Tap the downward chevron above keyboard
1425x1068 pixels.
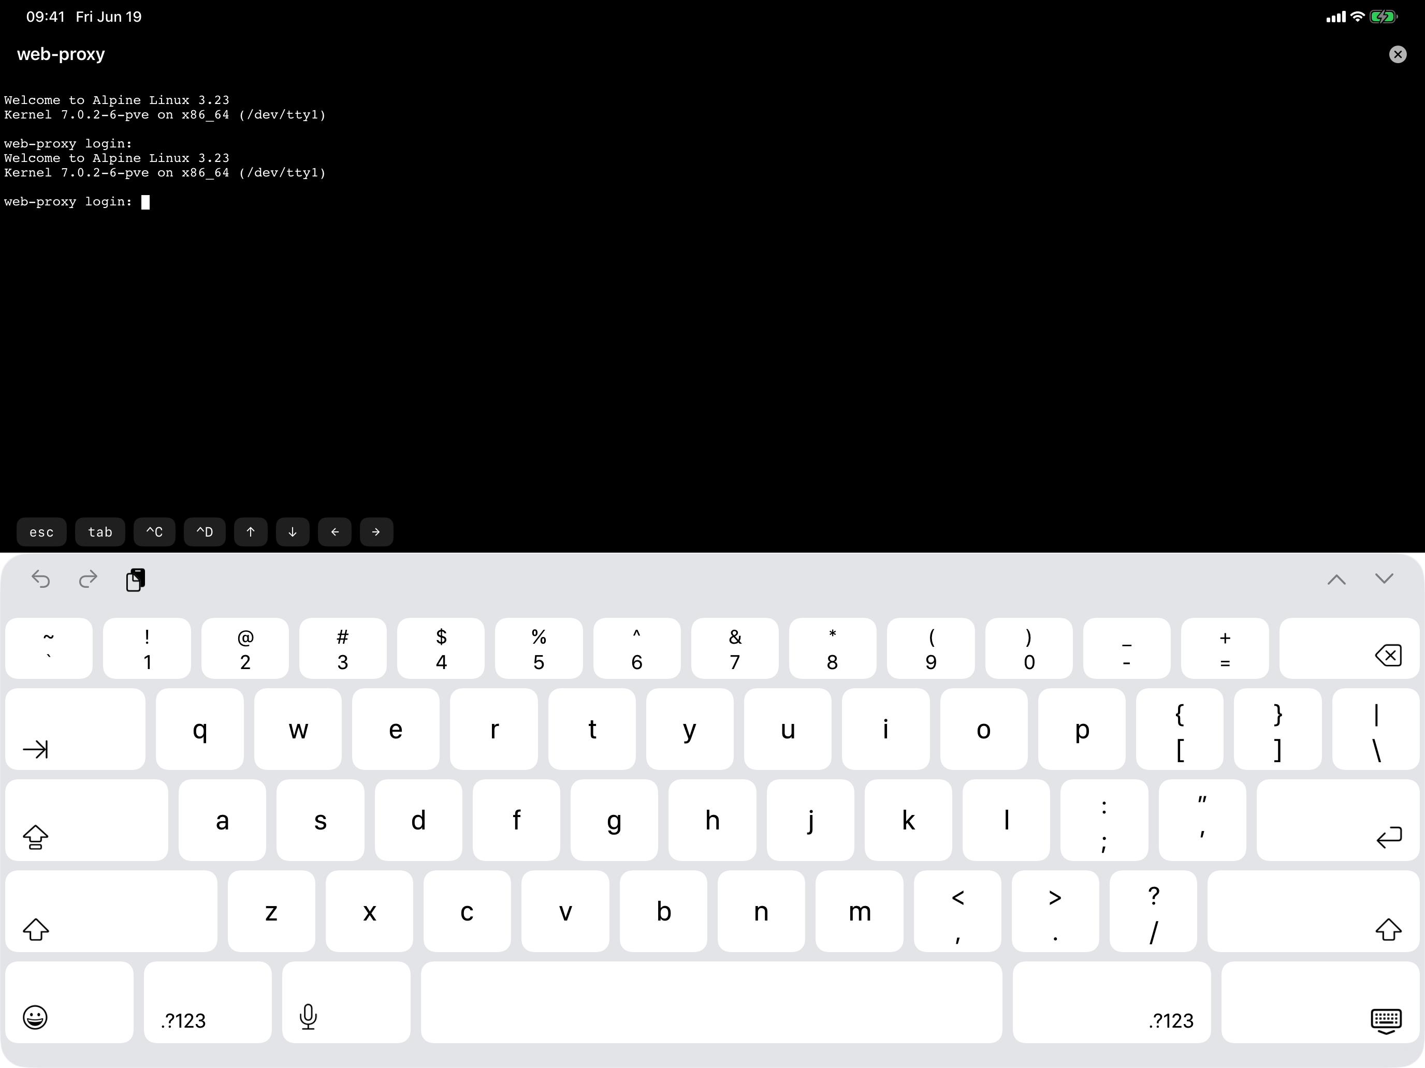tap(1384, 578)
